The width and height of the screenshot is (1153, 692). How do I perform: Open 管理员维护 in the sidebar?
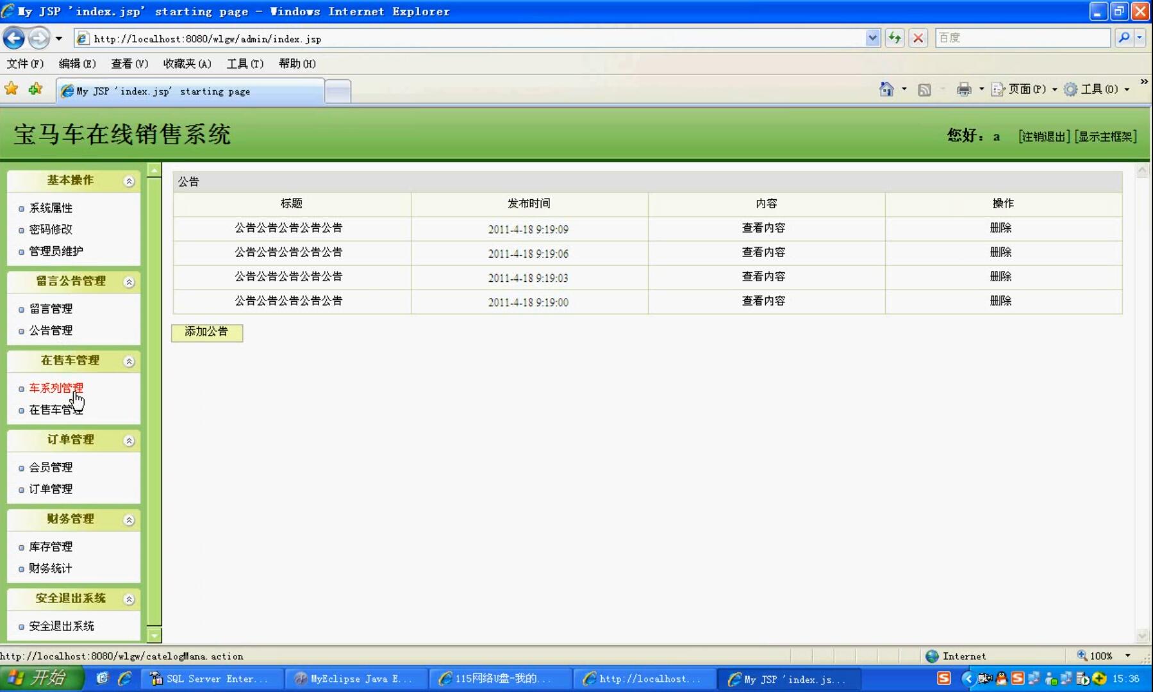pos(56,251)
